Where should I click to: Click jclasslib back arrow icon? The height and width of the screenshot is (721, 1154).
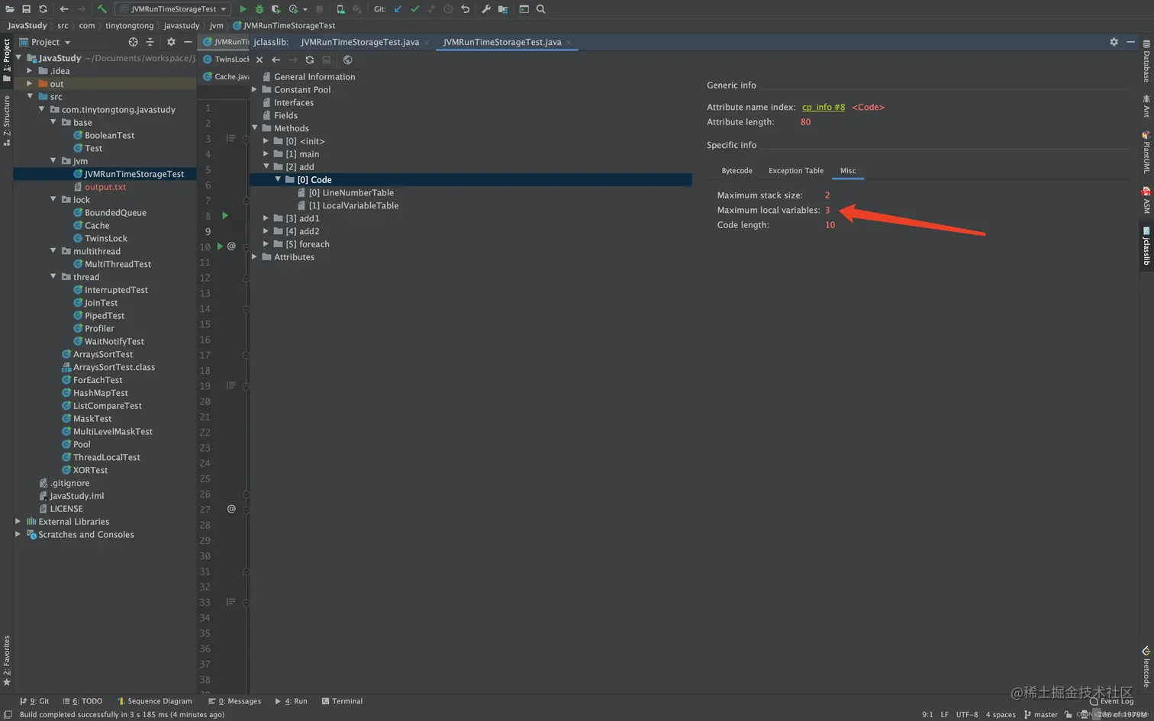276,60
